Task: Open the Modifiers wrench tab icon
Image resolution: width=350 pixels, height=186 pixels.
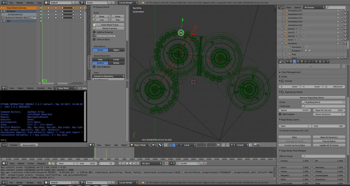Action: tap(309, 62)
